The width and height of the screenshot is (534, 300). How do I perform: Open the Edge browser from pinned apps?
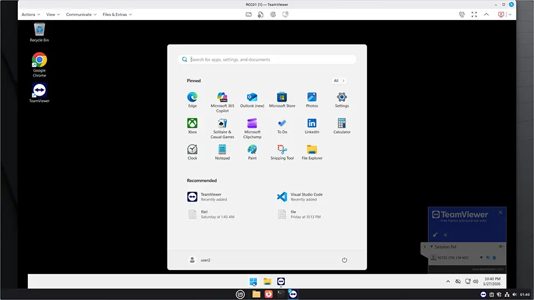pos(192,100)
